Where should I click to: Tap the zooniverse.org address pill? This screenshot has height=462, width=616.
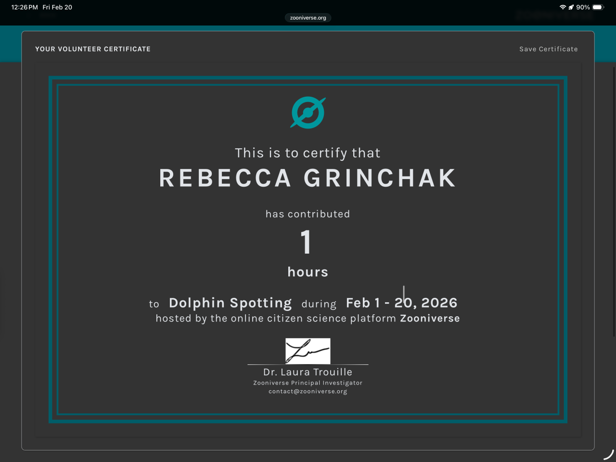tap(308, 18)
